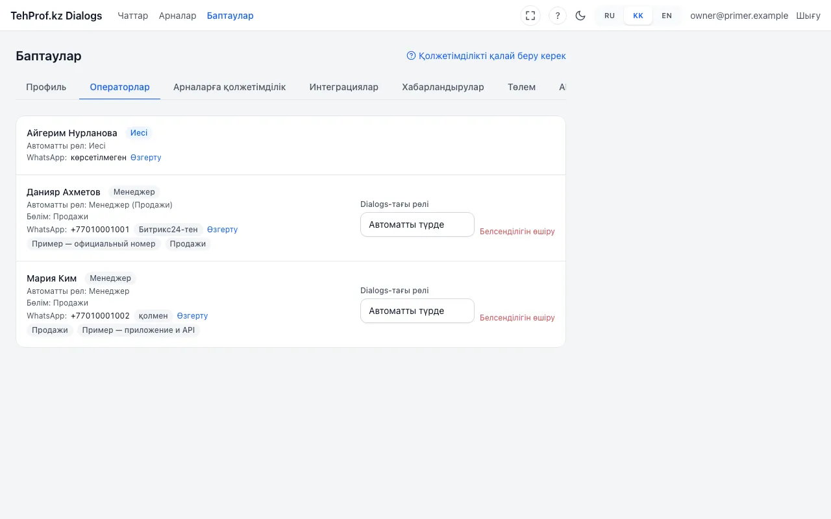Click phone number +77010001002
The height and width of the screenshot is (519, 831).
pyautogui.click(x=100, y=316)
